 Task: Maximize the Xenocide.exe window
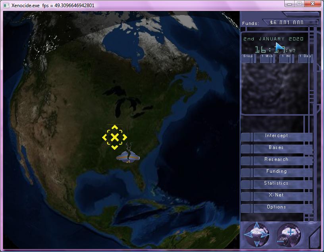pos(299,4)
